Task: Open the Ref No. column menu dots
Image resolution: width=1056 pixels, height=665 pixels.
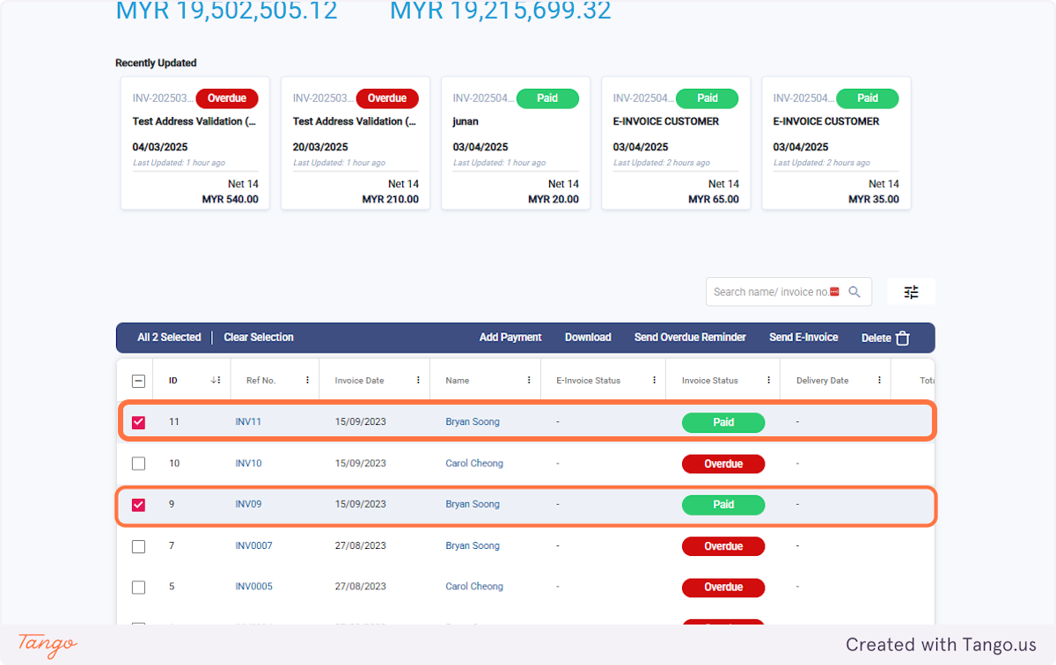Action: pyautogui.click(x=307, y=380)
